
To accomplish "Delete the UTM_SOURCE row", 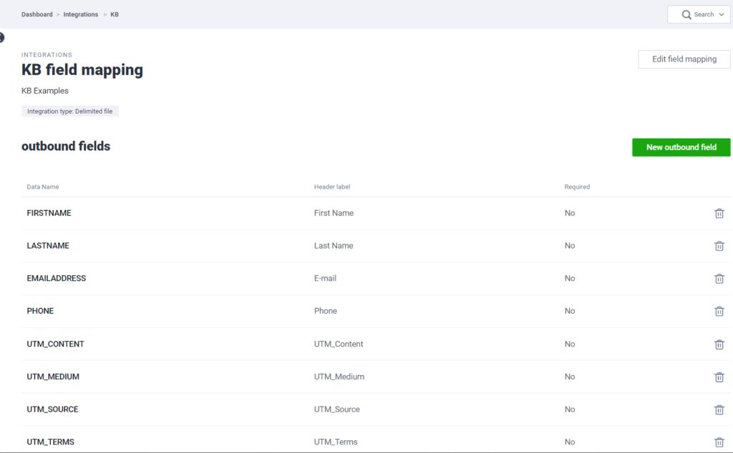I will (x=719, y=410).
